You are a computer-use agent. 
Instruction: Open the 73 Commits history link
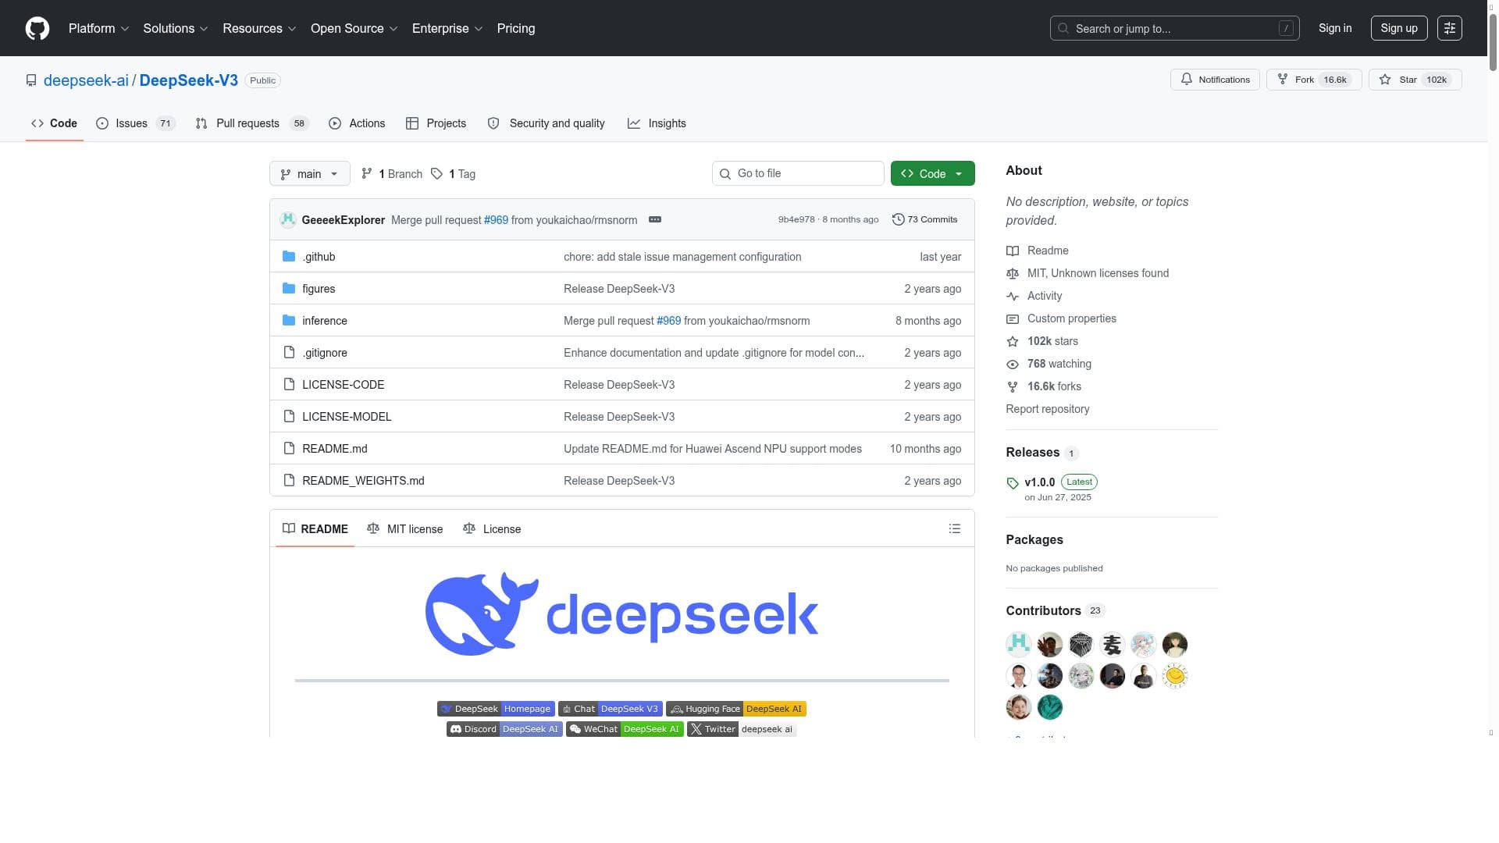[x=925, y=219]
